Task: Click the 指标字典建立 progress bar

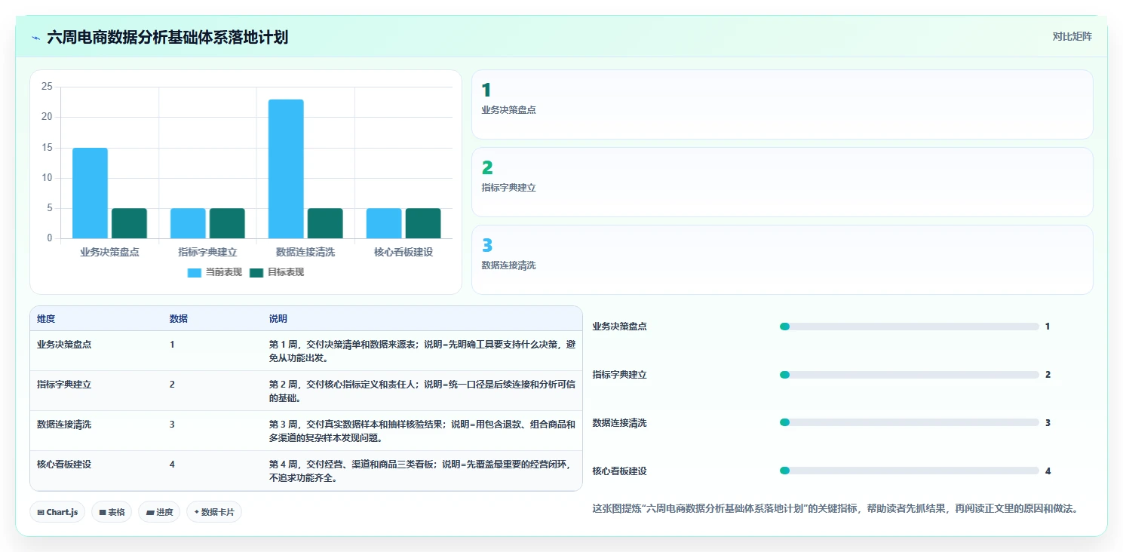Action: click(909, 375)
